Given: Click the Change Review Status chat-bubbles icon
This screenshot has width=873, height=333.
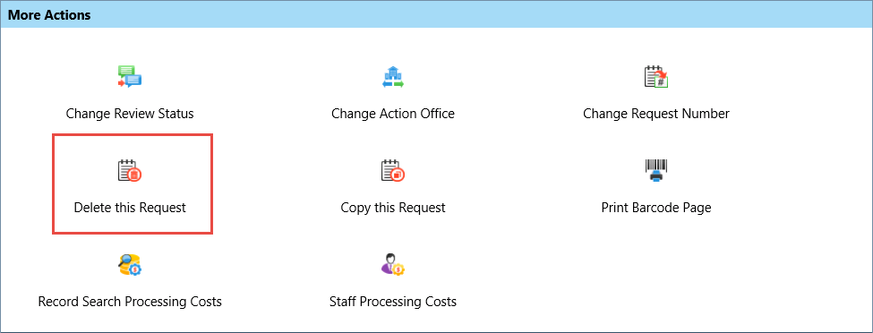Looking at the screenshot, I should click(130, 76).
